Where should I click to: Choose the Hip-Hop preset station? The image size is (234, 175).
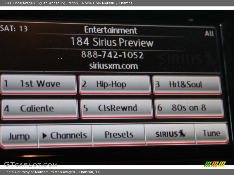[114, 85]
